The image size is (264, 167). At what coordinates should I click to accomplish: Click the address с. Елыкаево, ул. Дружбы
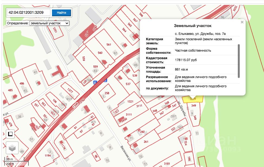(200, 34)
